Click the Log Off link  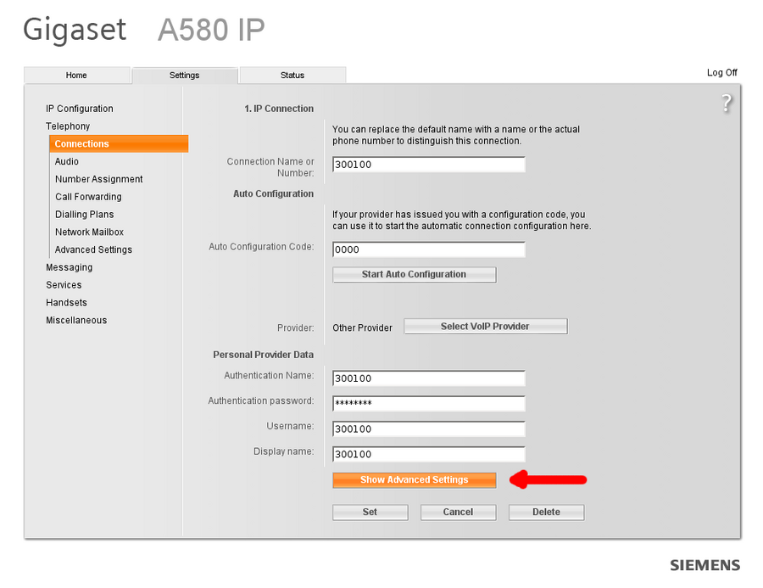[721, 73]
